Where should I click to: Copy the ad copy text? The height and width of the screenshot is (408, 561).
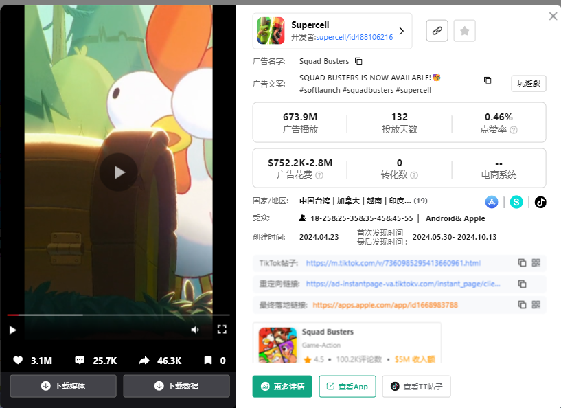[x=488, y=80]
